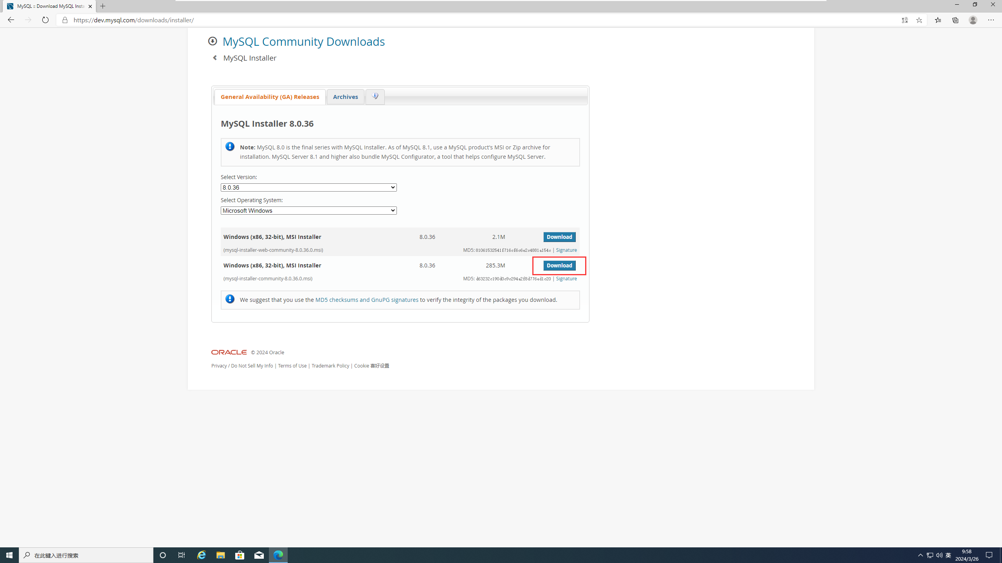The height and width of the screenshot is (563, 1002).
Task: Open Cortana circle icon on taskbar
Action: [163, 555]
